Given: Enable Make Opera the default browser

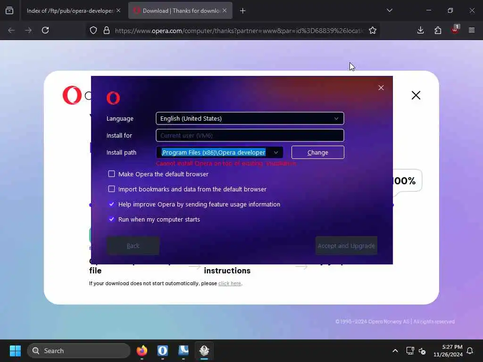Looking at the screenshot, I should coord(111,174).
